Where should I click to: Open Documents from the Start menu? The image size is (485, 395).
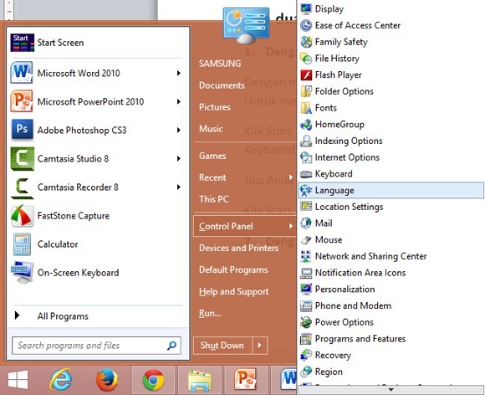click(222, 85)
